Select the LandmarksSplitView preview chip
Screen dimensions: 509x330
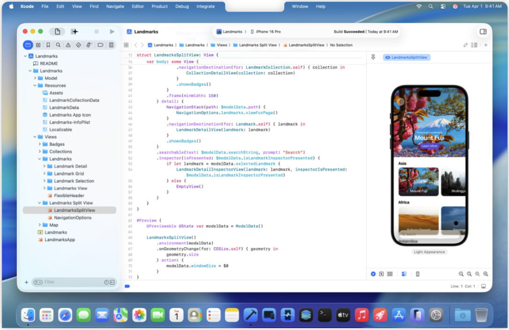click(x=406, y=57)
